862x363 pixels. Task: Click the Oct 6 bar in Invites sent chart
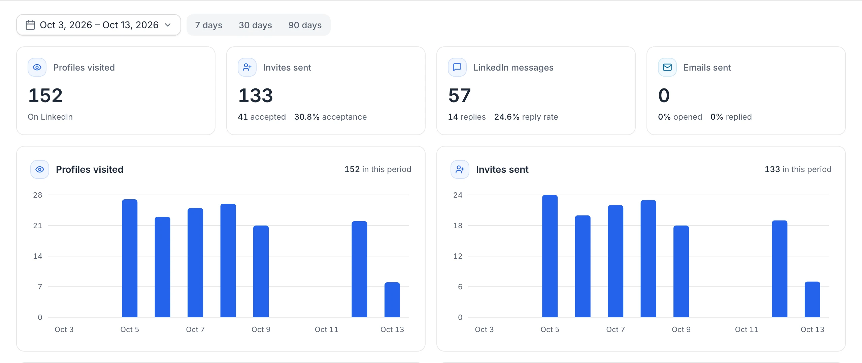point(583,266)
